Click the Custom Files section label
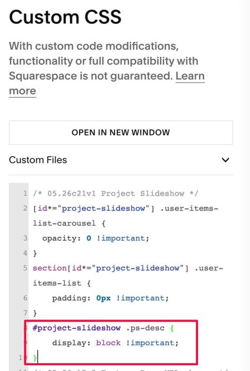 [x=38, y=160]
